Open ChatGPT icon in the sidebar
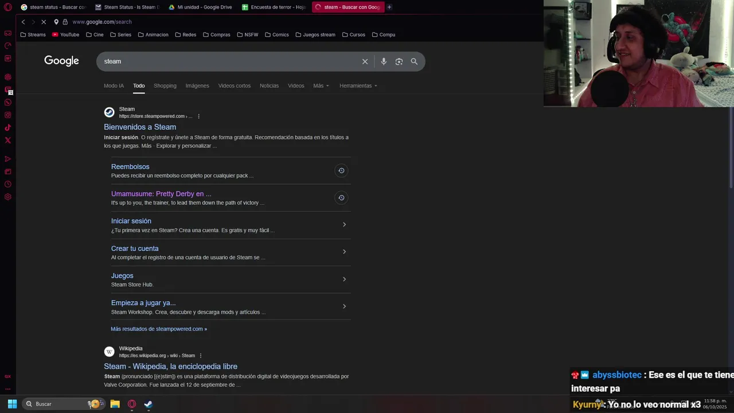The height and width of the screenshot is (413, 734). point(8,77)
